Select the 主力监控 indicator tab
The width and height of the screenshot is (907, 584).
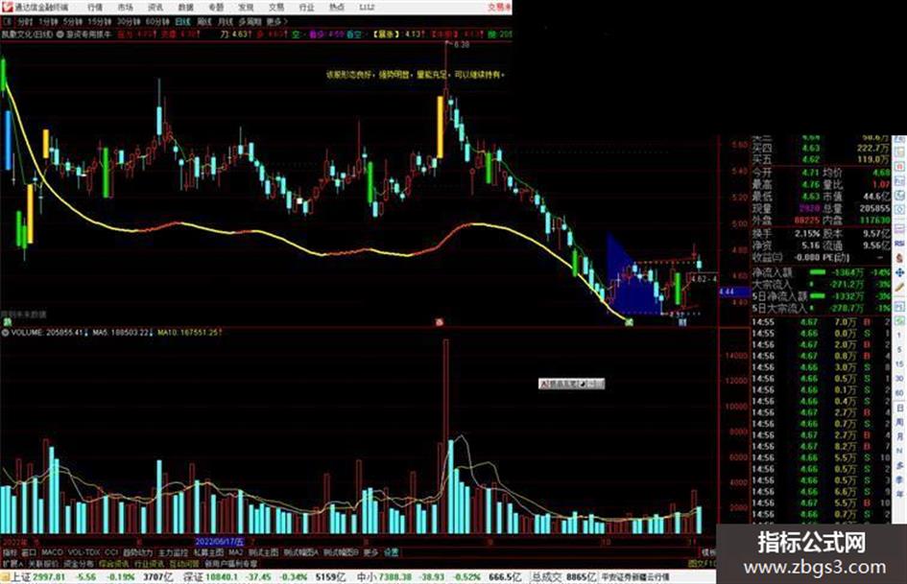click(173, 552)
